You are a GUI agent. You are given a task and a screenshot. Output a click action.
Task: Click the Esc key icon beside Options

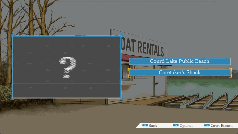tap(176, 125)
